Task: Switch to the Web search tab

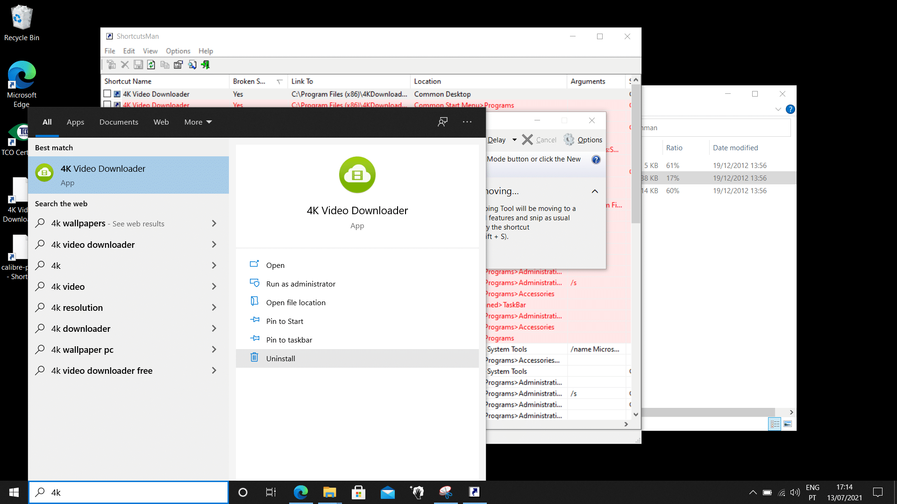Action: [161, 122]
